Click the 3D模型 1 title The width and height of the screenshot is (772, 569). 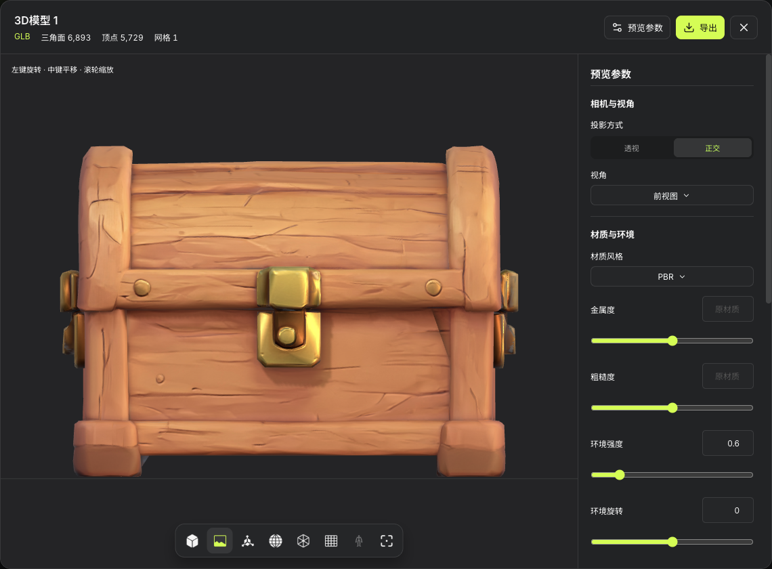pos(37,20)
